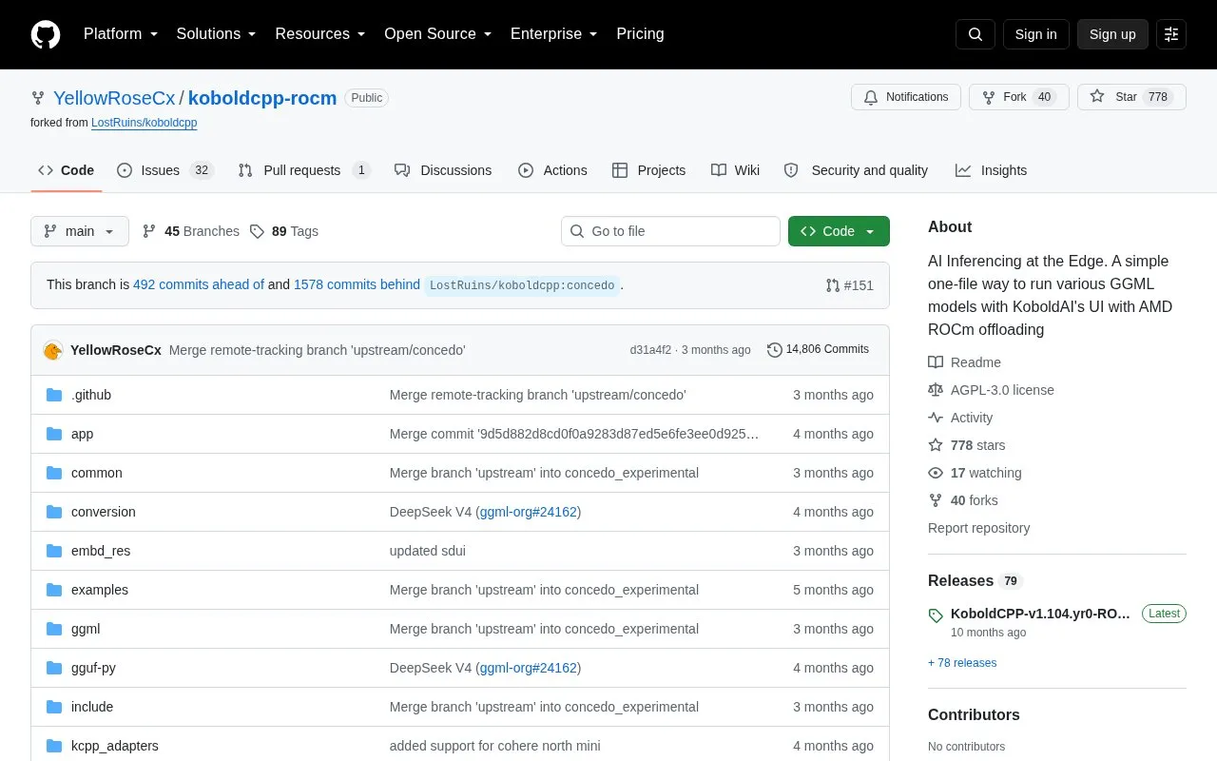
Task: Click the Go to file search field
Action: pyautogui.click(x=670, y=231)
